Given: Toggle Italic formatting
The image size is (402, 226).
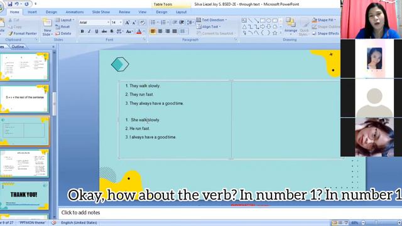Looking at the screenshot, I should 89,31.
